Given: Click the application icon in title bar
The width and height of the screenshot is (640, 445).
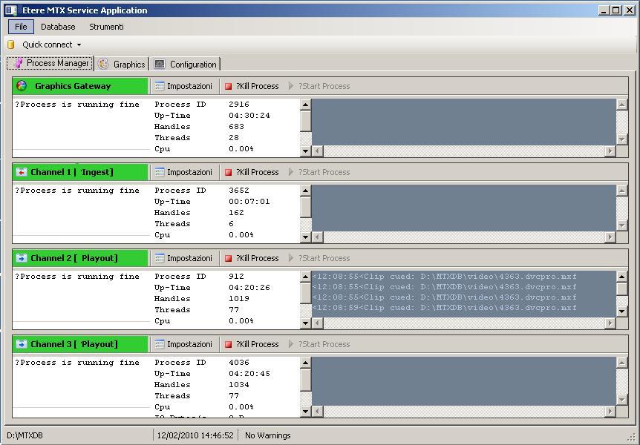Looking at the screenshot, I should [10, 10].
